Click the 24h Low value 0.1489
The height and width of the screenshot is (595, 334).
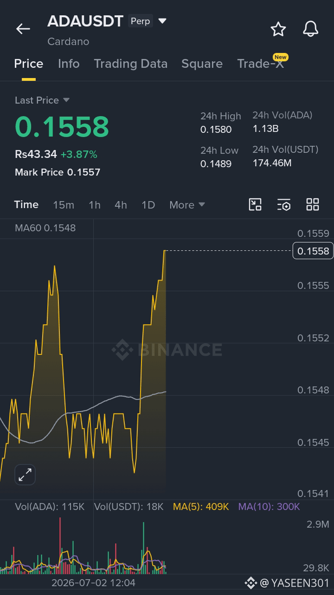coord(216,164)
